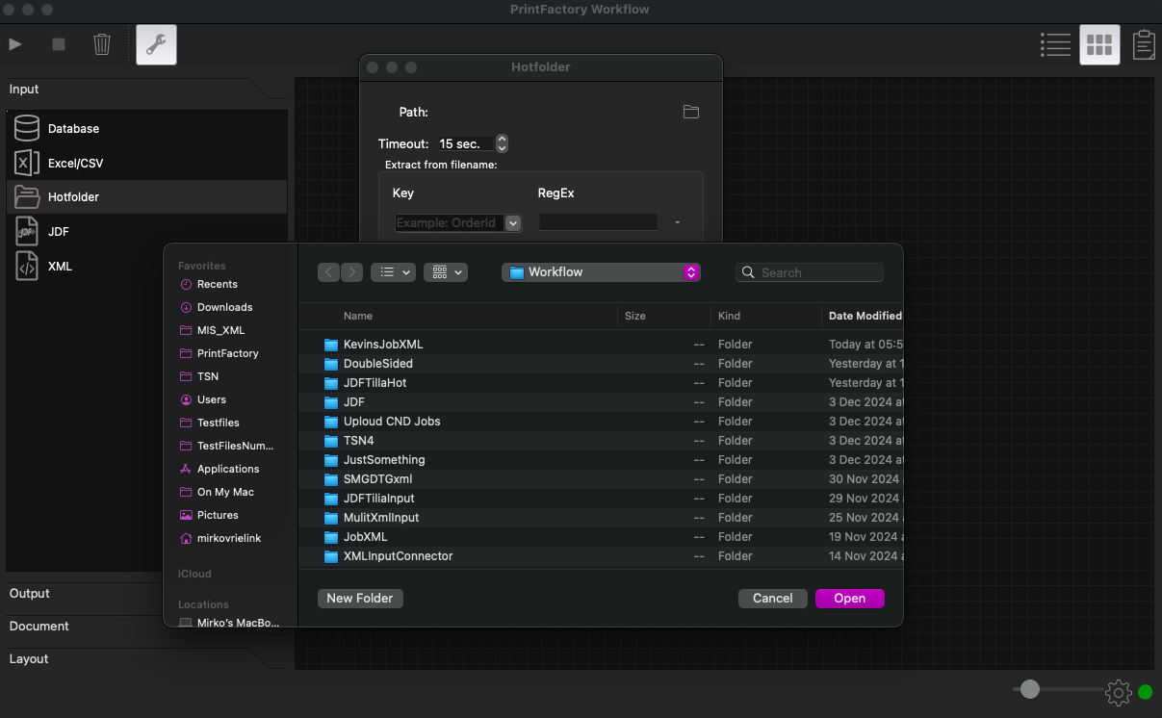Select the JDF input connector
The image size is (1162, 718).
point(147,231)
